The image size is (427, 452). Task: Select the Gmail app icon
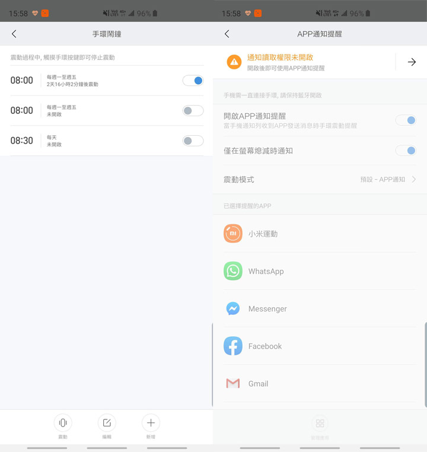(233, 383)
